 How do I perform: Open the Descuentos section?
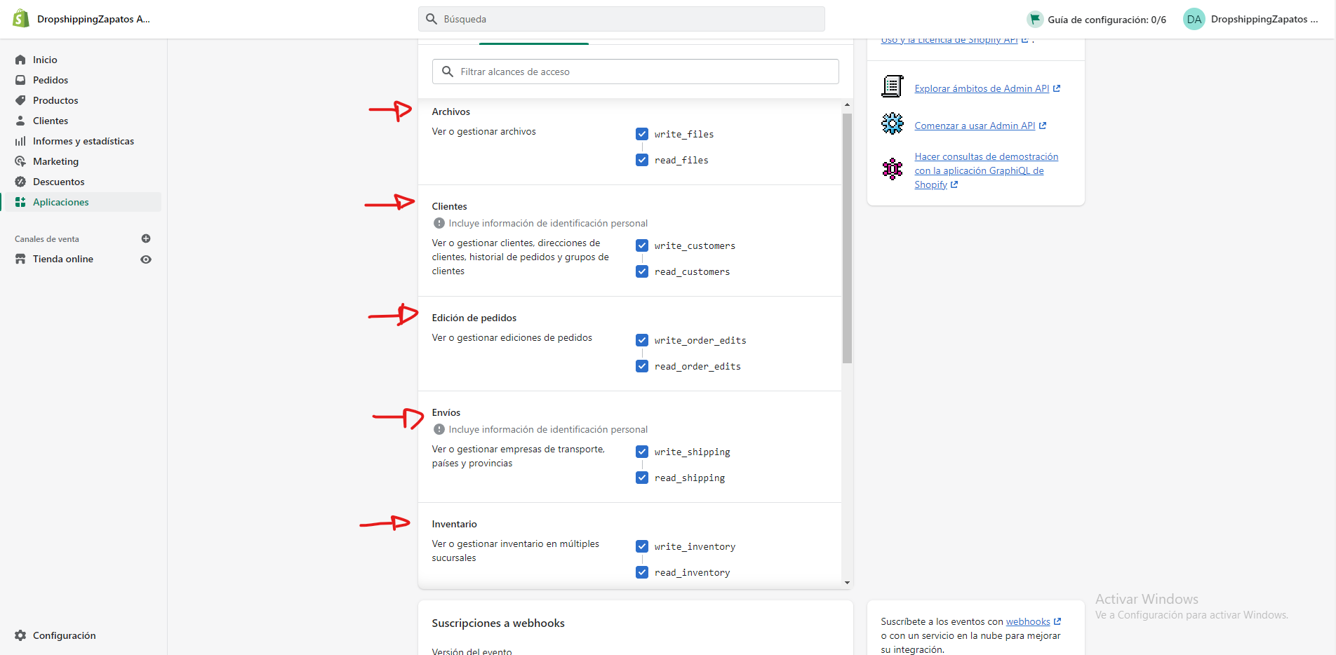pos(58,182)
